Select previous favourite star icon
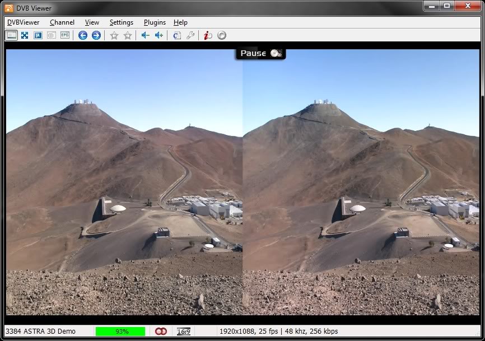Viewport: 485px width, 341px height. tap(114, 35)
